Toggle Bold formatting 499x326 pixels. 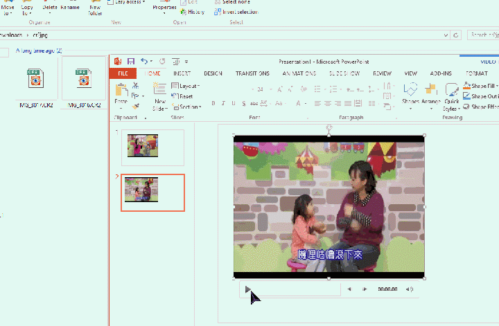tap(213, 103)
